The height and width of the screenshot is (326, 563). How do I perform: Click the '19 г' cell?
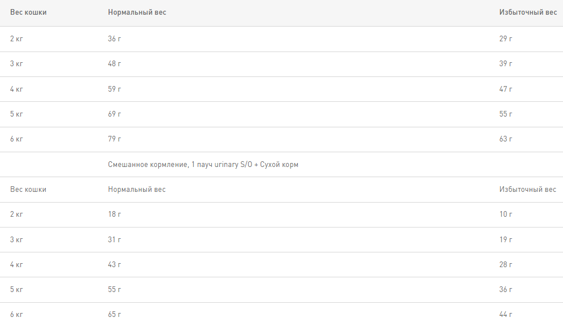coord(506,240)
